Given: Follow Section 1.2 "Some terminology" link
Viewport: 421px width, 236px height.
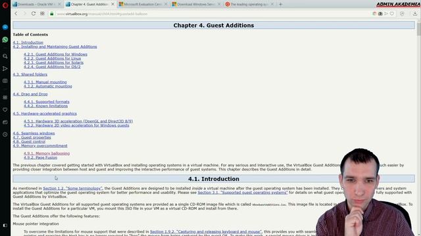Looking at the screenshot, I should click(73, 188).
